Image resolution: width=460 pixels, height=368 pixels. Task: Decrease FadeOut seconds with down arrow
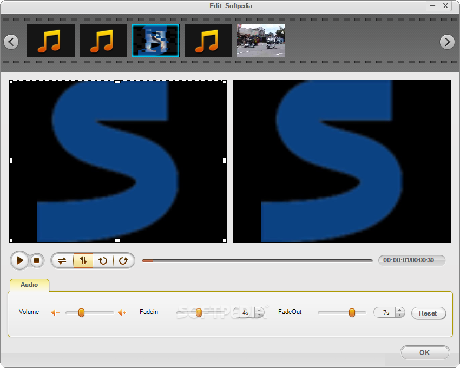[399, 315]
